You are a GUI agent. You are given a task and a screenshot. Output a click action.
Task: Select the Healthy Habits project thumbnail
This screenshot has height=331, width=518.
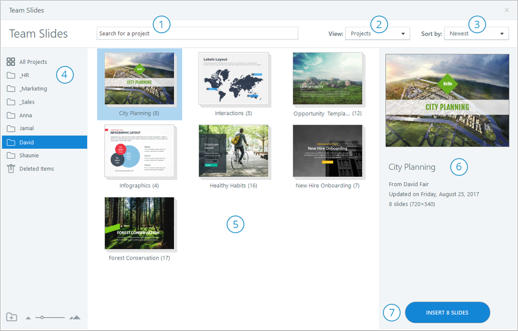click(234, 151)
